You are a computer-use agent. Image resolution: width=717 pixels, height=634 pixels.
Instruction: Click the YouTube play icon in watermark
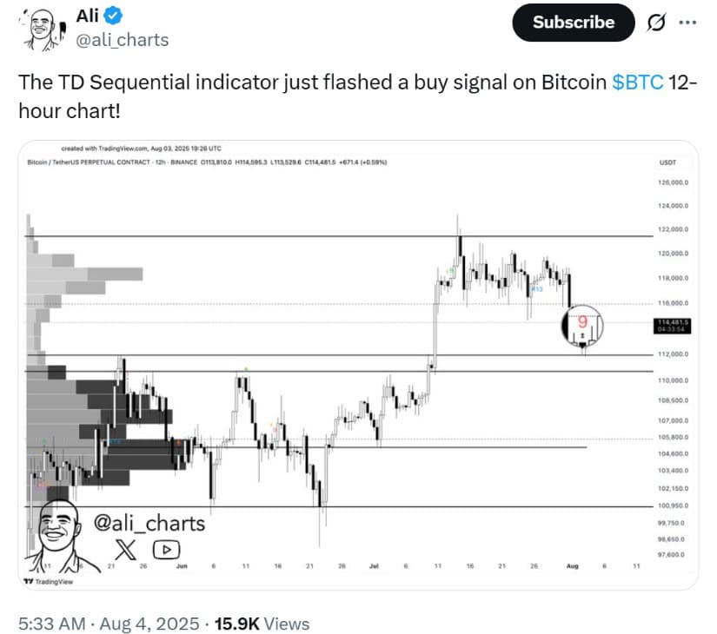[x=166, y=550]
